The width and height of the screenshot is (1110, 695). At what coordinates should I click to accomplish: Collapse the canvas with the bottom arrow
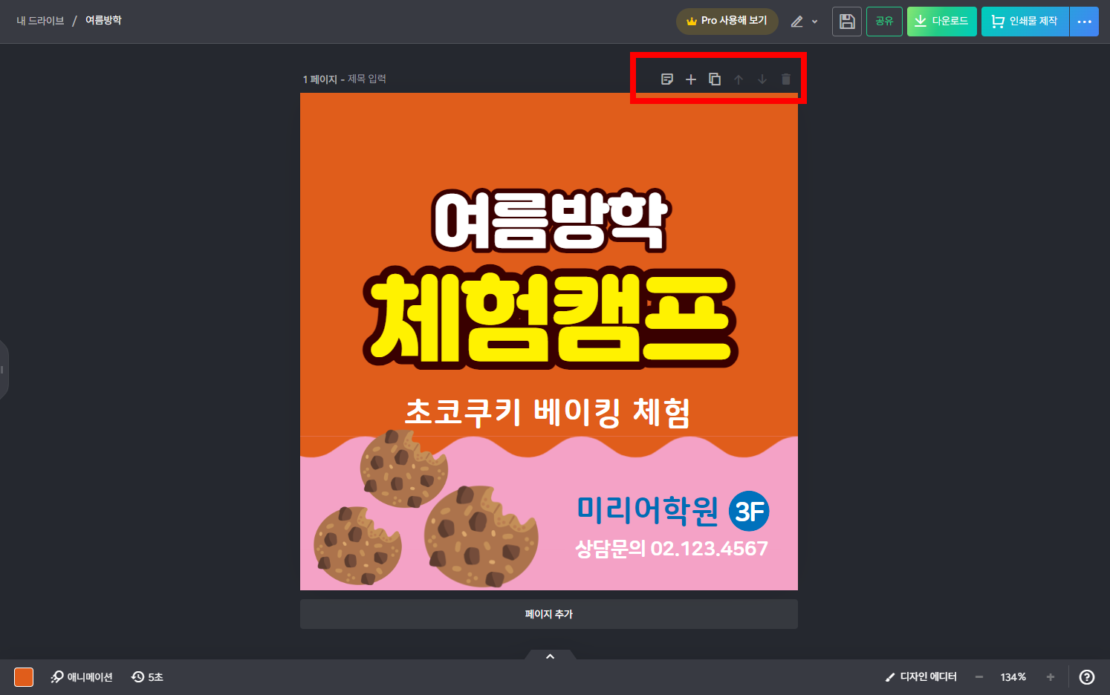pos(549,656)
